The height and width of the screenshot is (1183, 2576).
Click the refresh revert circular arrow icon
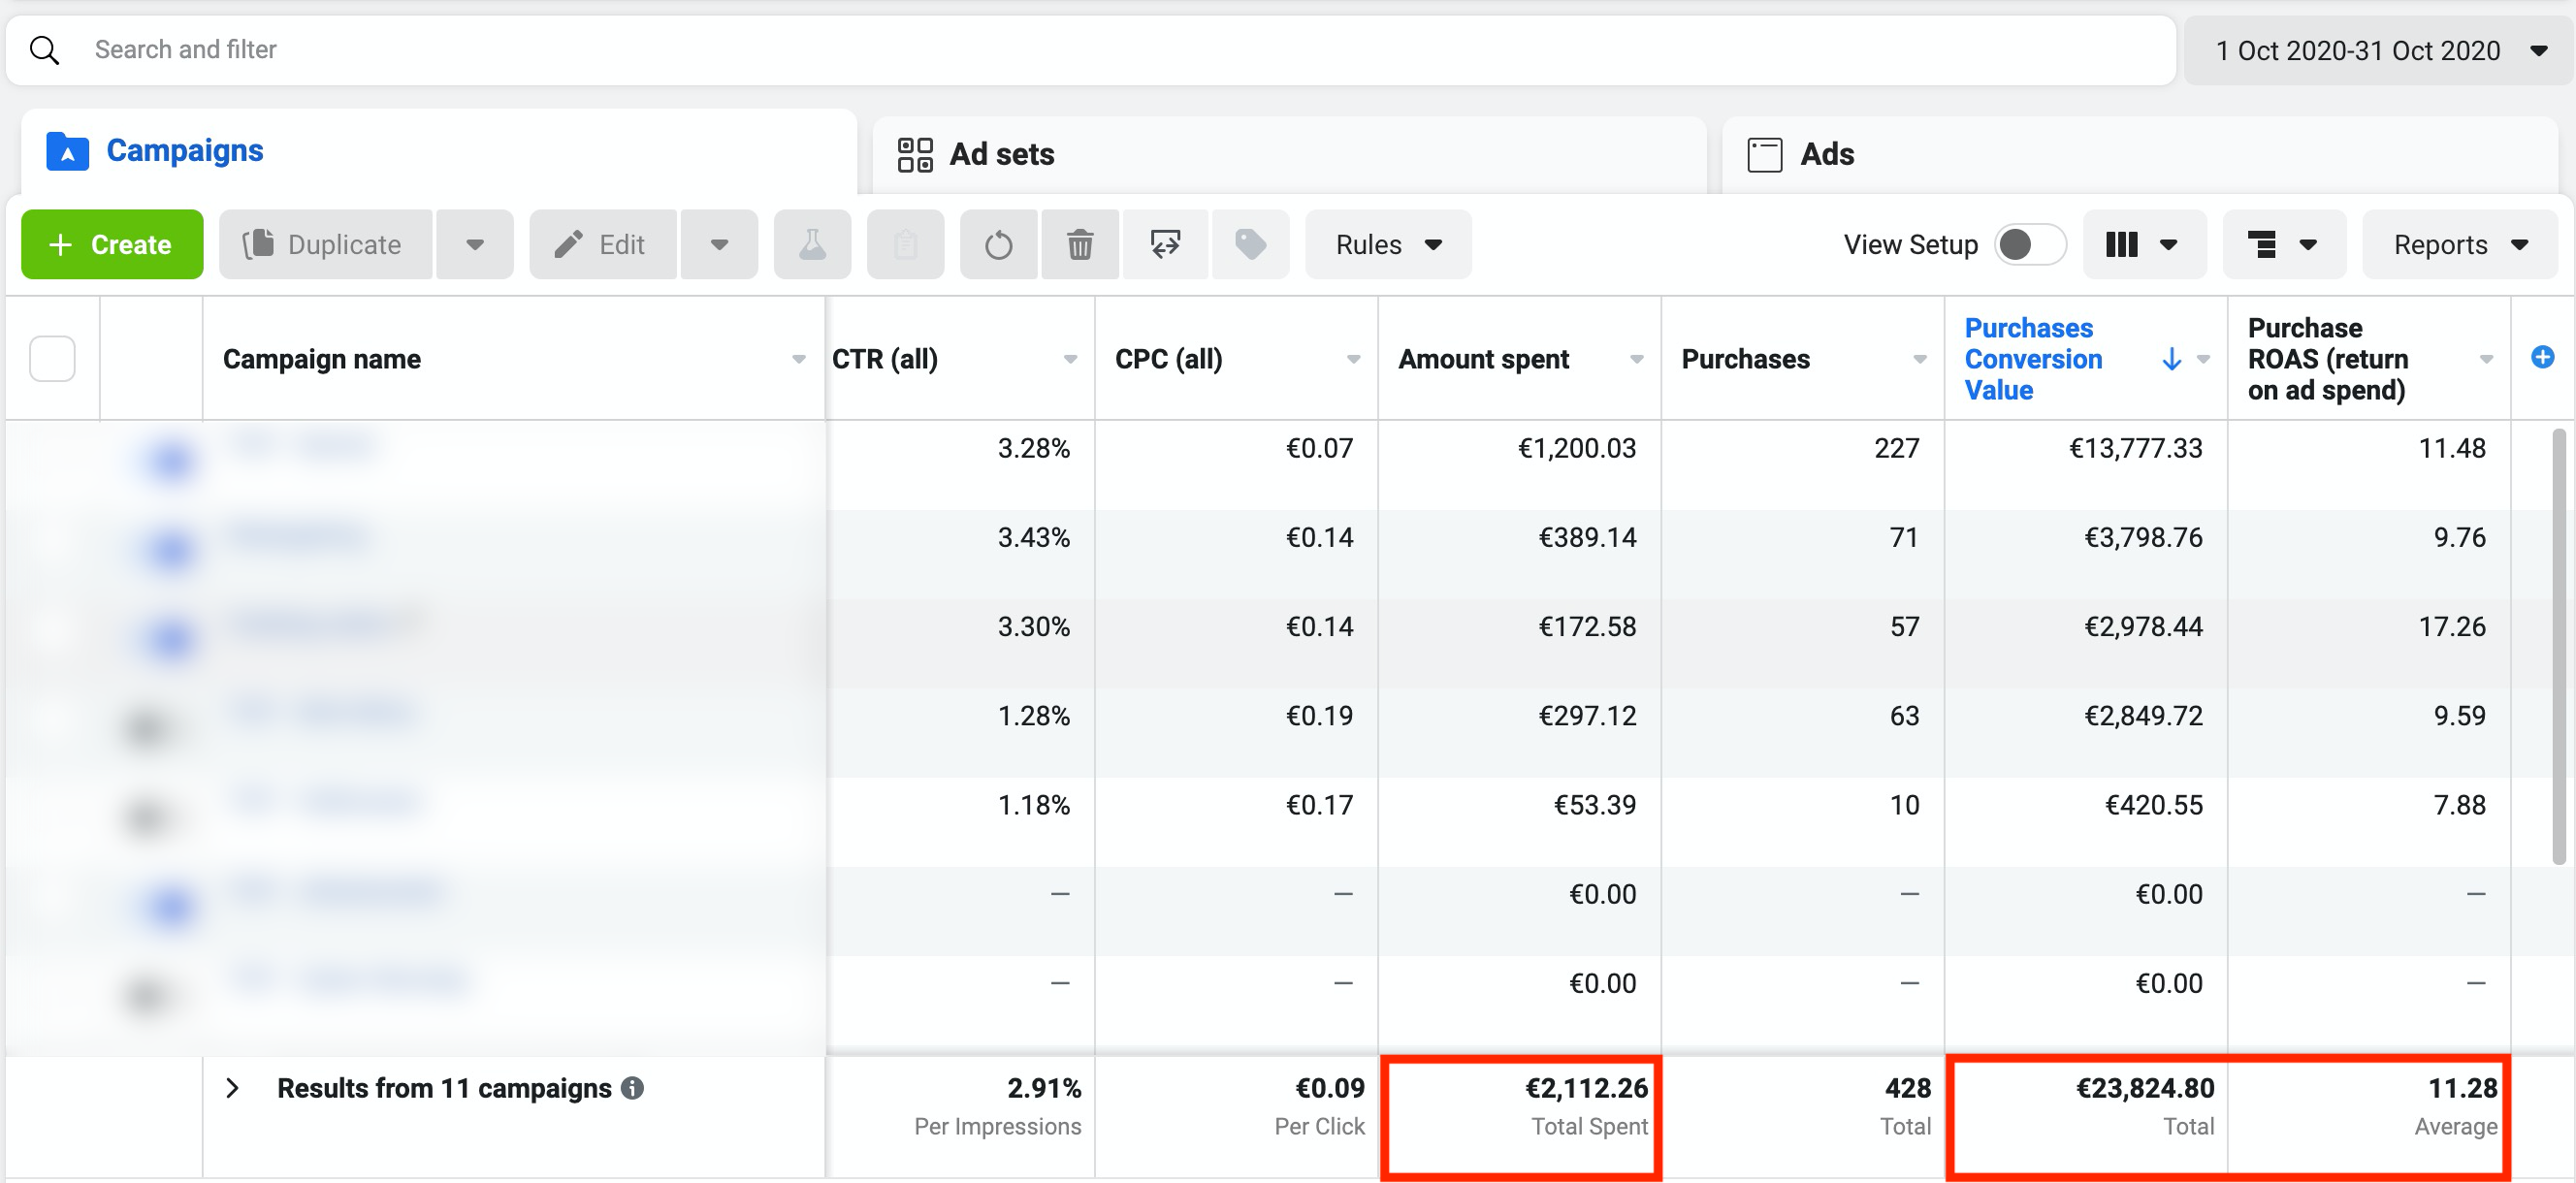[998, 245]
